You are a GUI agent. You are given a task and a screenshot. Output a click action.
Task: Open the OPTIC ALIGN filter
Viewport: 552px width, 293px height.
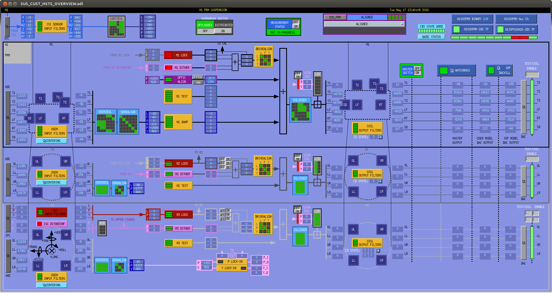click(x=178, y=80)
